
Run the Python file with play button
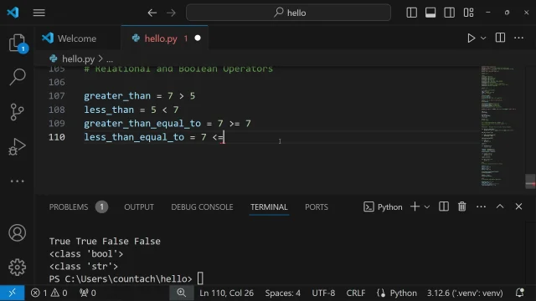471,38
